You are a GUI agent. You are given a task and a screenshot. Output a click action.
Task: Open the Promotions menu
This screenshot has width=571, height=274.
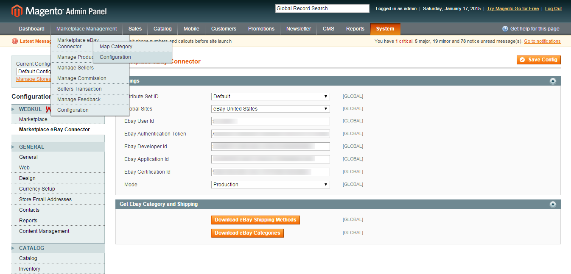tap(261, 29)
